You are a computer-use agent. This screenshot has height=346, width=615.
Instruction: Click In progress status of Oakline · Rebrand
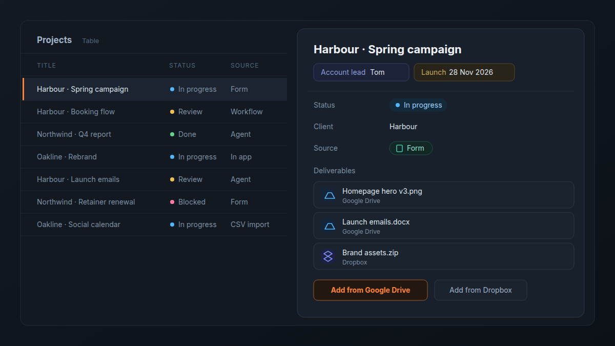tap(194, 157)
